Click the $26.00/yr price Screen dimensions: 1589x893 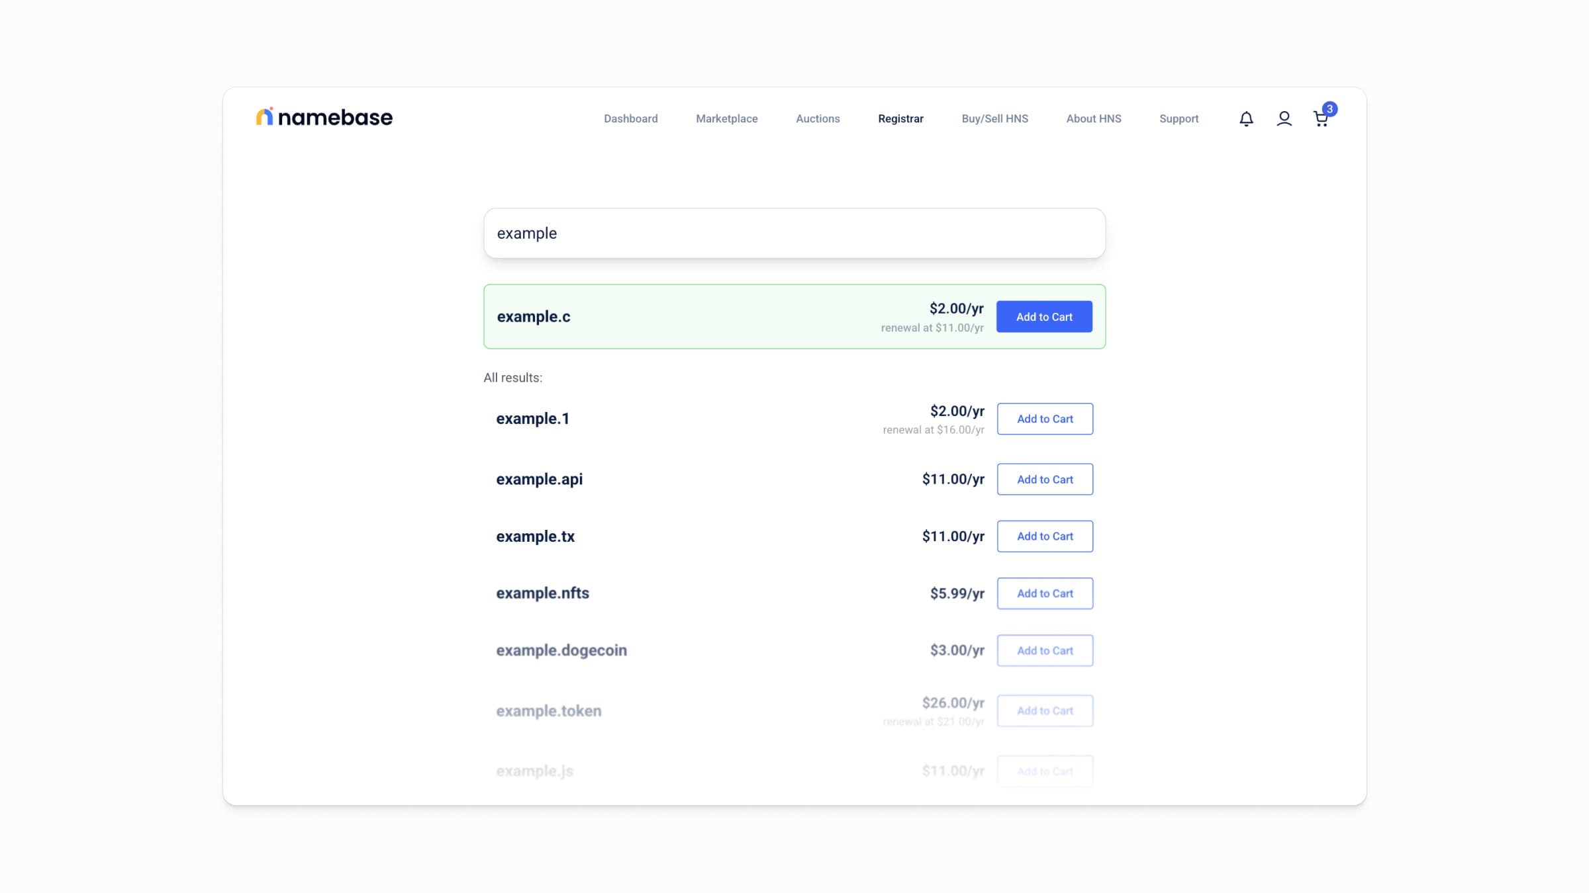coord(953,702)
